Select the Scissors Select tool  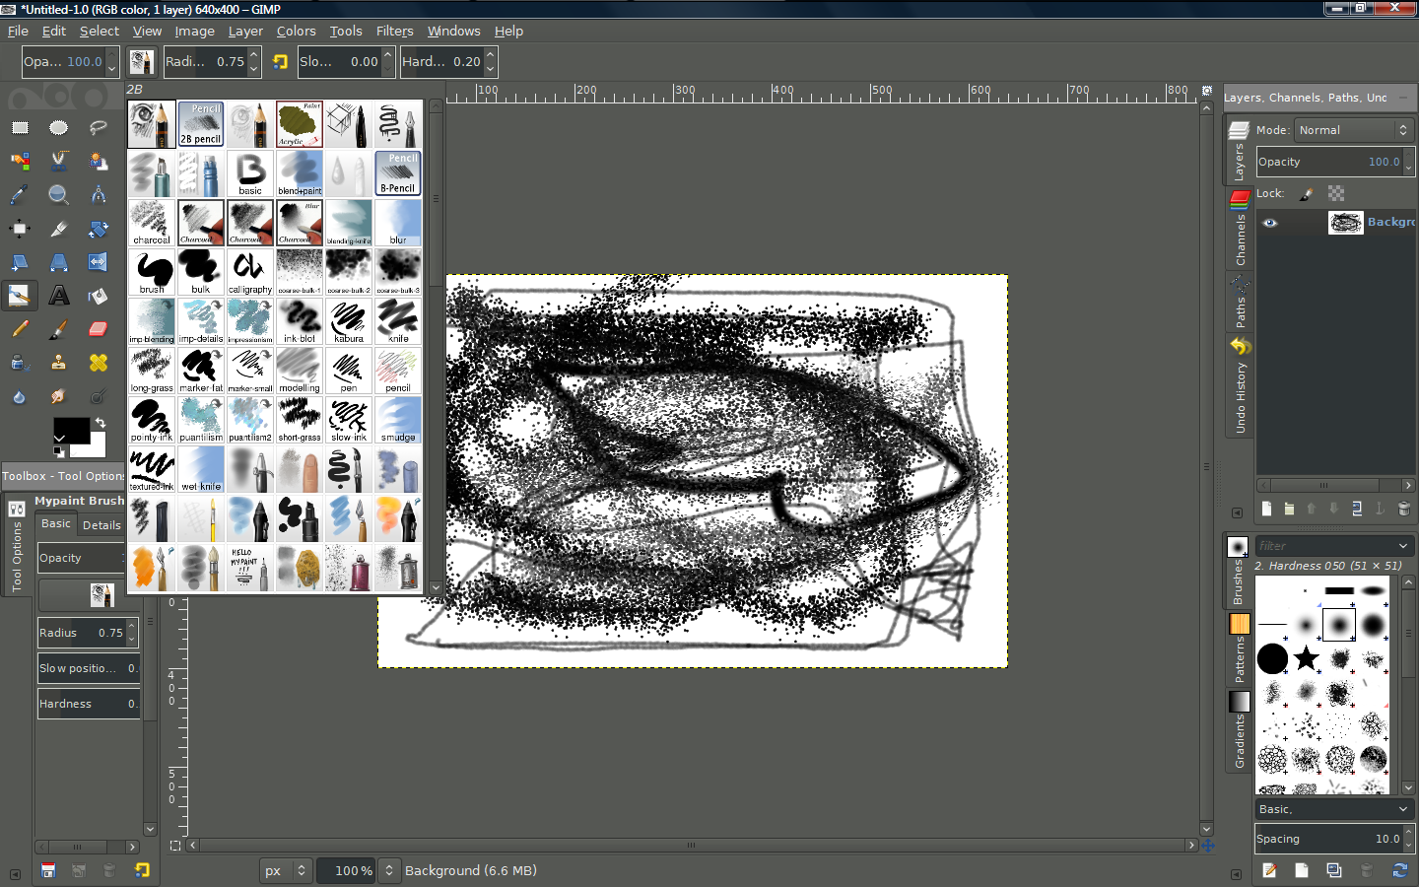coord(59,161)
